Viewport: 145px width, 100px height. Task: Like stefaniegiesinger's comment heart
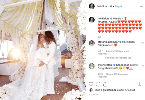(143, 43)
